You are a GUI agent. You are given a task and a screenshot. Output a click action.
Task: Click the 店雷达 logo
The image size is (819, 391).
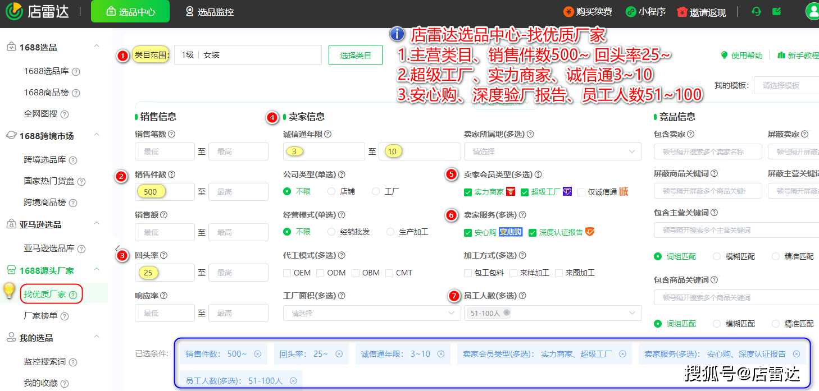click(x=37, y=11)
